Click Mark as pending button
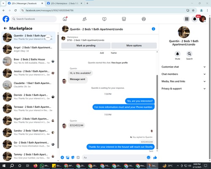Screen dimensions: 211x169 (86, 46)
